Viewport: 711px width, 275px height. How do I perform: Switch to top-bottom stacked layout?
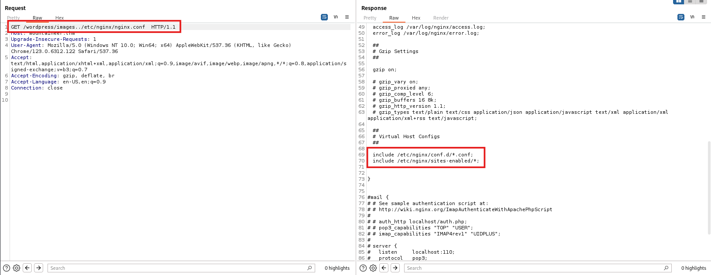690,2
